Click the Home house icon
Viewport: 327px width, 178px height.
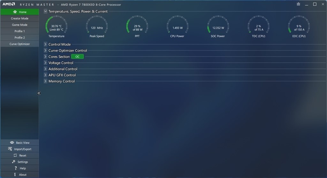tap(15, 12)
